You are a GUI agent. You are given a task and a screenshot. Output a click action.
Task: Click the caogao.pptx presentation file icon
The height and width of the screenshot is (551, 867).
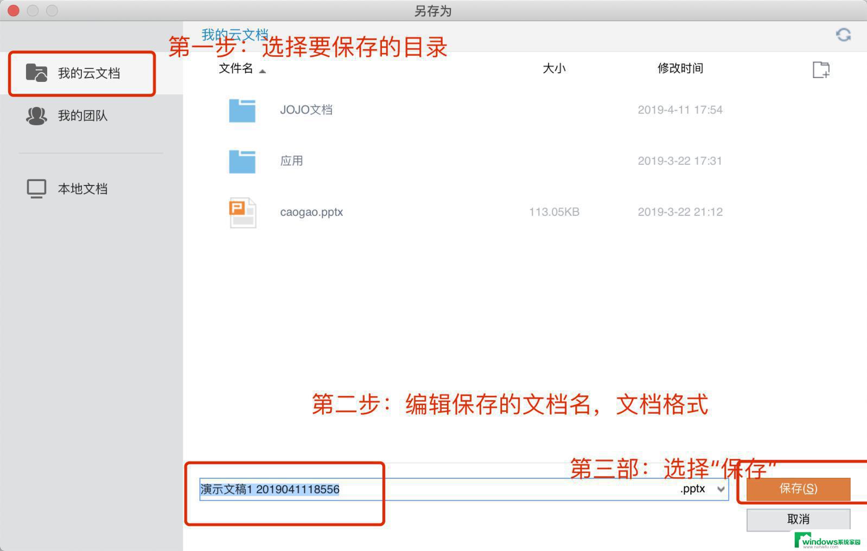point(242,213)
